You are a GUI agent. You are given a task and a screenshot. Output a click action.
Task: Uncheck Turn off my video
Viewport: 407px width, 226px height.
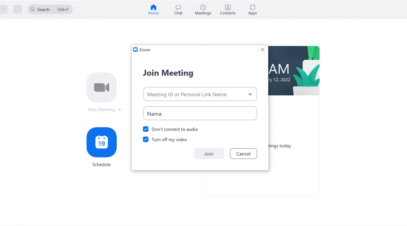tap(146, 139)
